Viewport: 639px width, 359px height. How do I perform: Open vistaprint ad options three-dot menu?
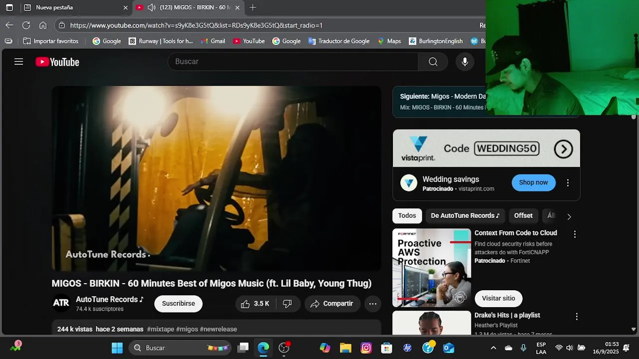(568, 183)
